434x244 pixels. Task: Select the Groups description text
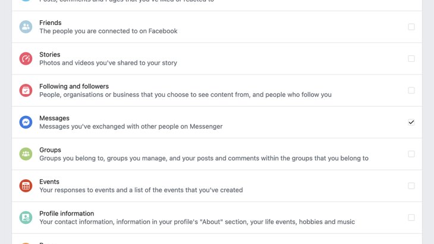pos(203,158)
